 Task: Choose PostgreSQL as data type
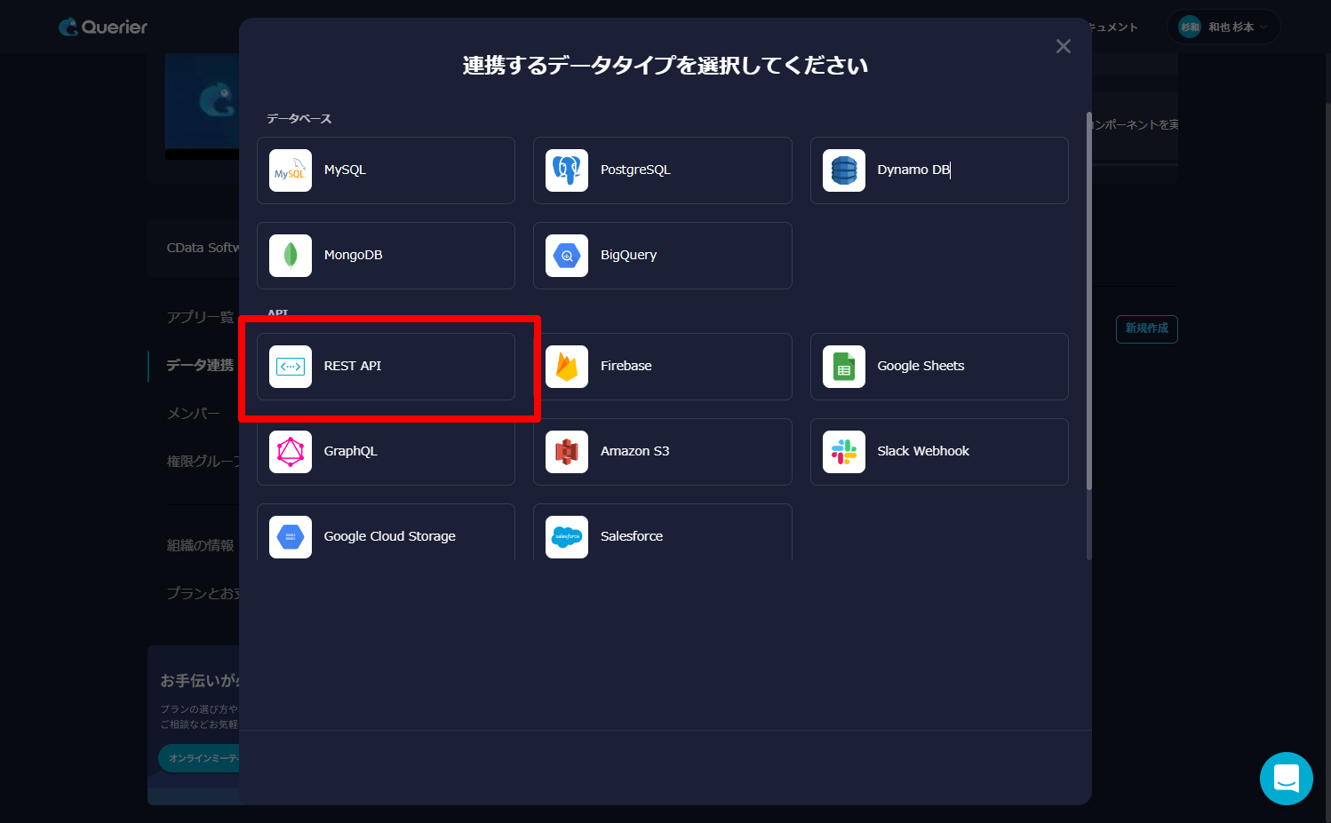[663, 170]
